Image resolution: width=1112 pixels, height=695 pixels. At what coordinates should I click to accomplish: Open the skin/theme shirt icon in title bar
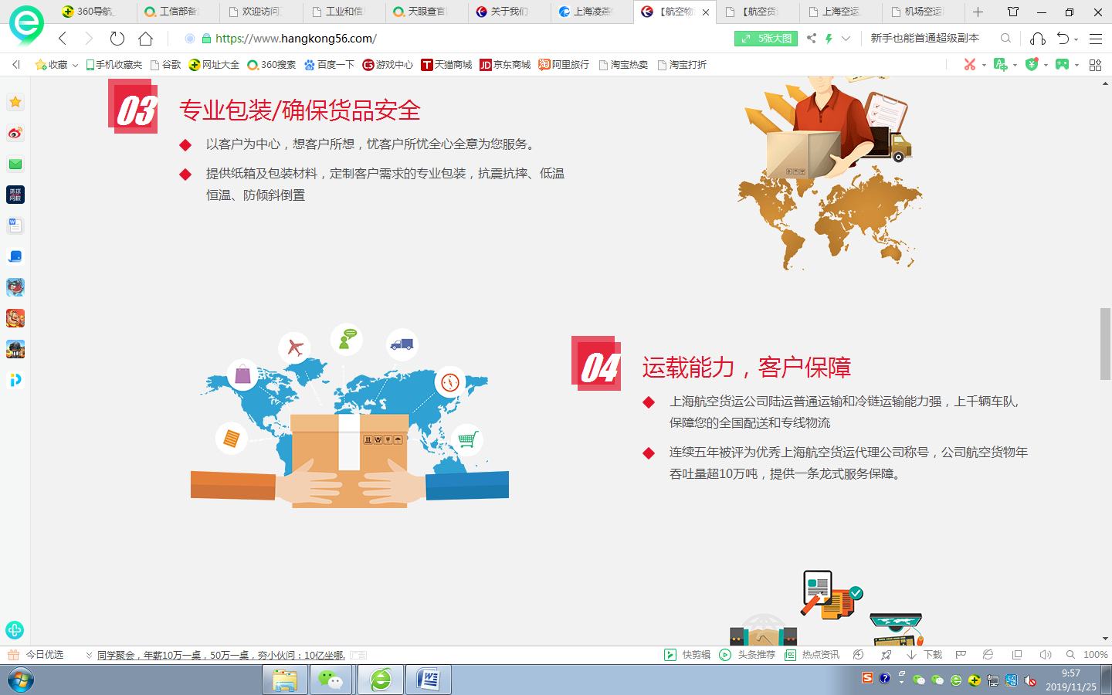coord(1013,12)
